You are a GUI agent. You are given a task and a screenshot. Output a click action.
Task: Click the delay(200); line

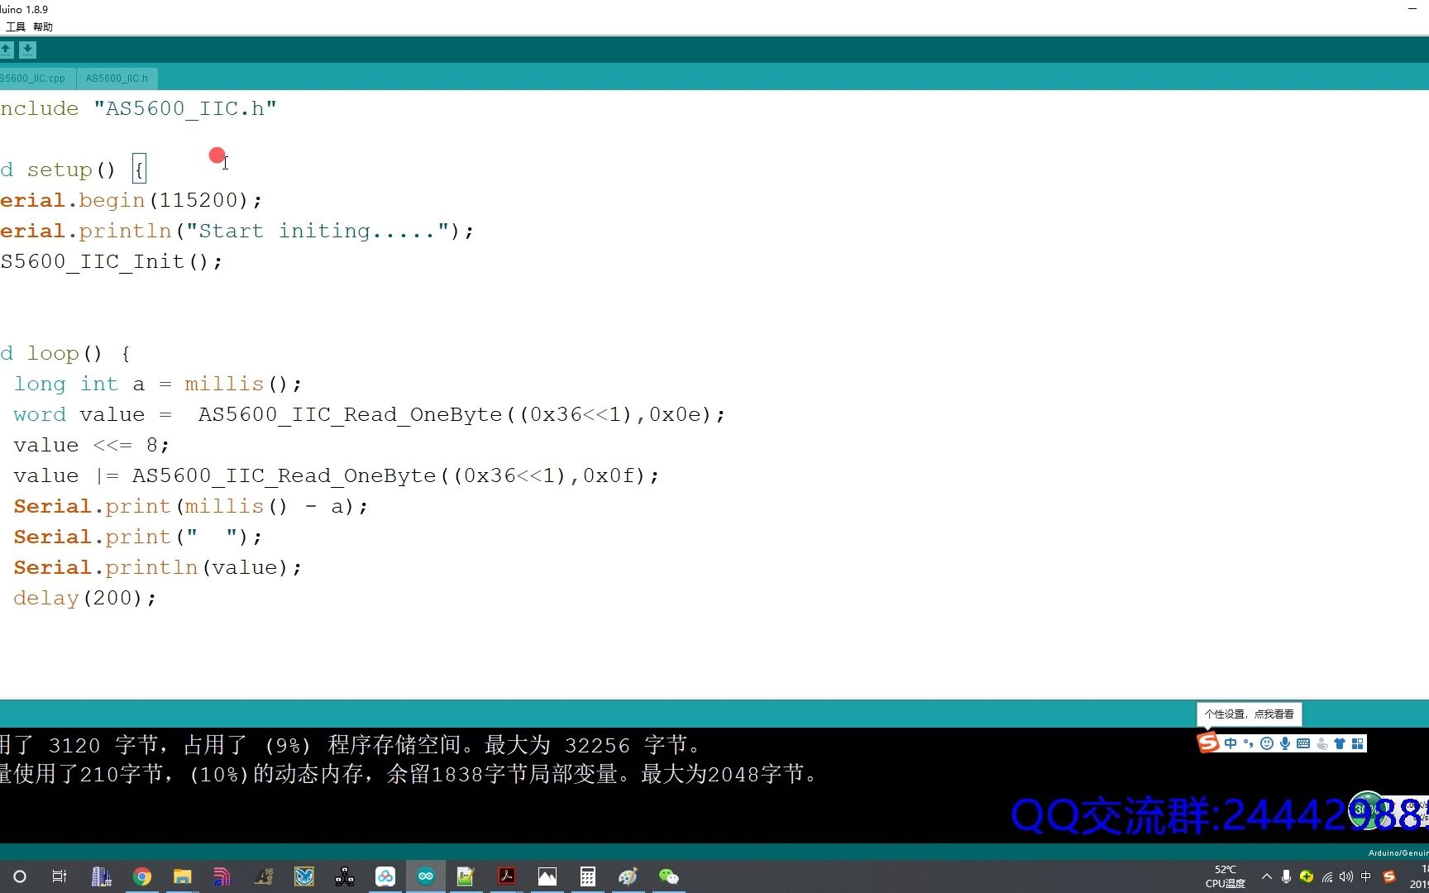85,598
